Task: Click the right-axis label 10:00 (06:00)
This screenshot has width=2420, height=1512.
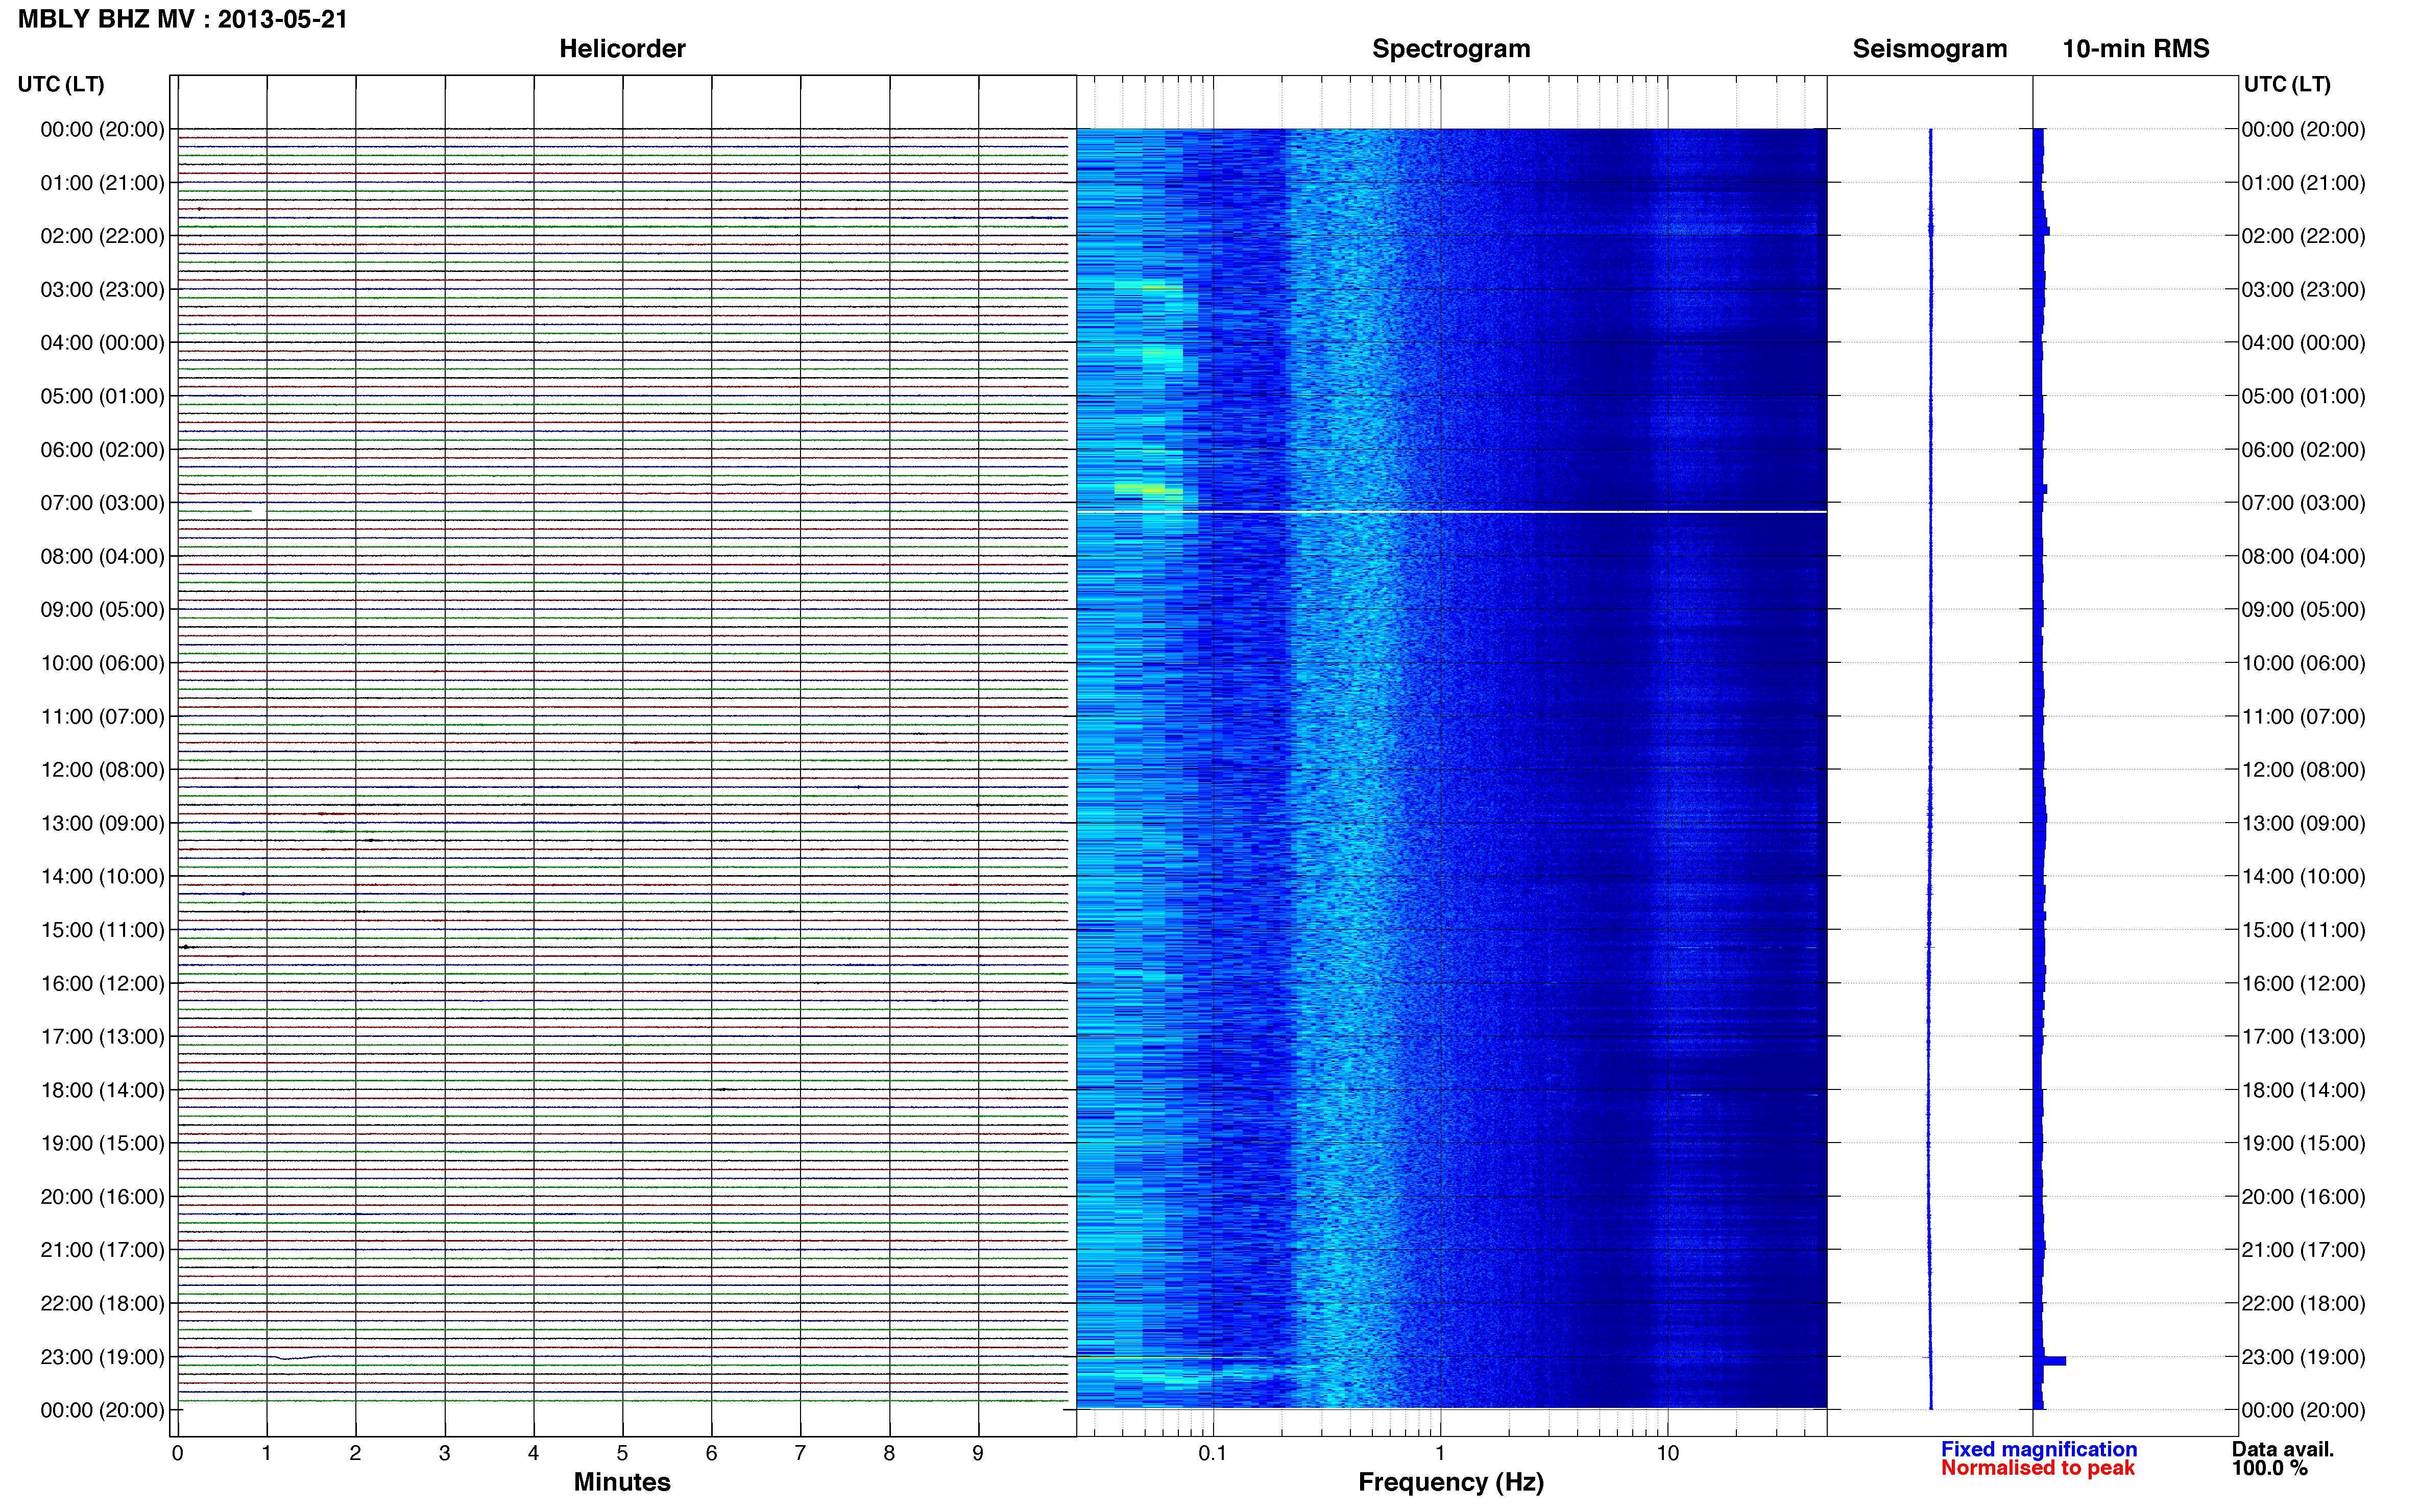Action: click(x=2303, y=663)
